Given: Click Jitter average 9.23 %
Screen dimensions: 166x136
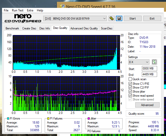Looking at the screenshot, I should coord(116,123).
